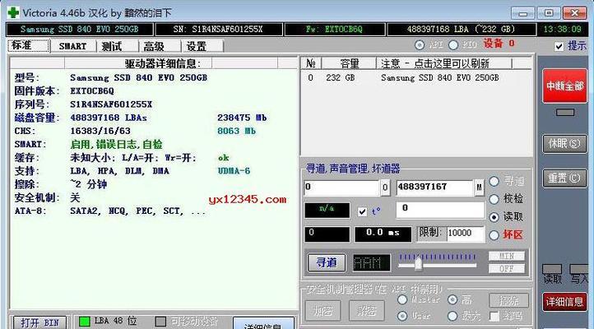Minimize the Victoria window

click(x=523, y=13)
